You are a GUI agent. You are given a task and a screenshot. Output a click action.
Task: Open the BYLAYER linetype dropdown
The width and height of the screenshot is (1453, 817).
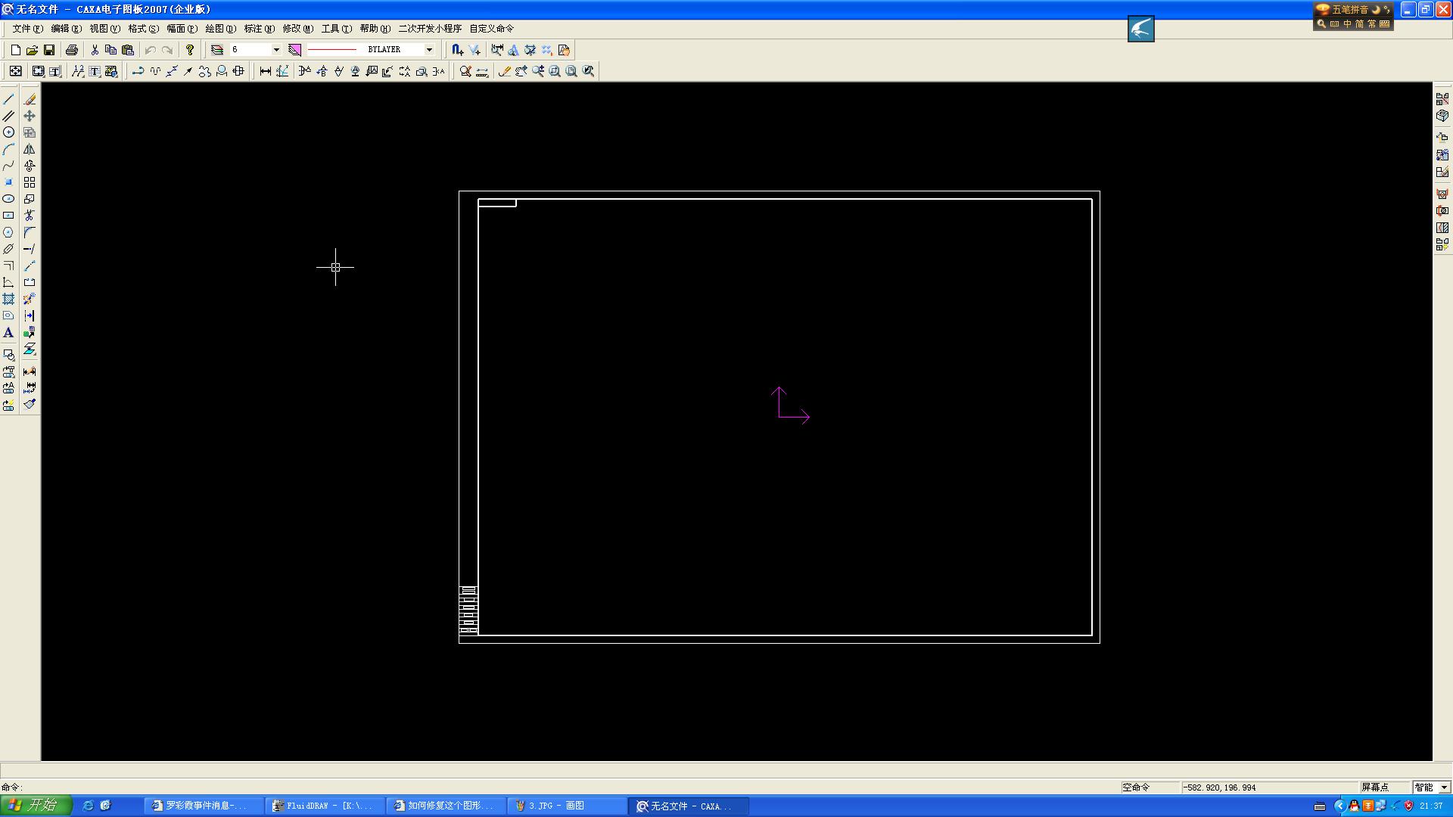(429, 50)
